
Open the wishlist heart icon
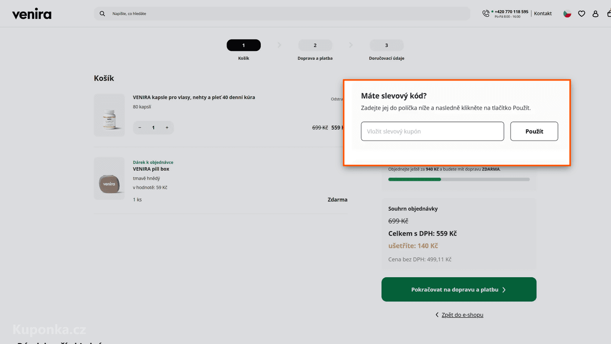tap(581, 14)
